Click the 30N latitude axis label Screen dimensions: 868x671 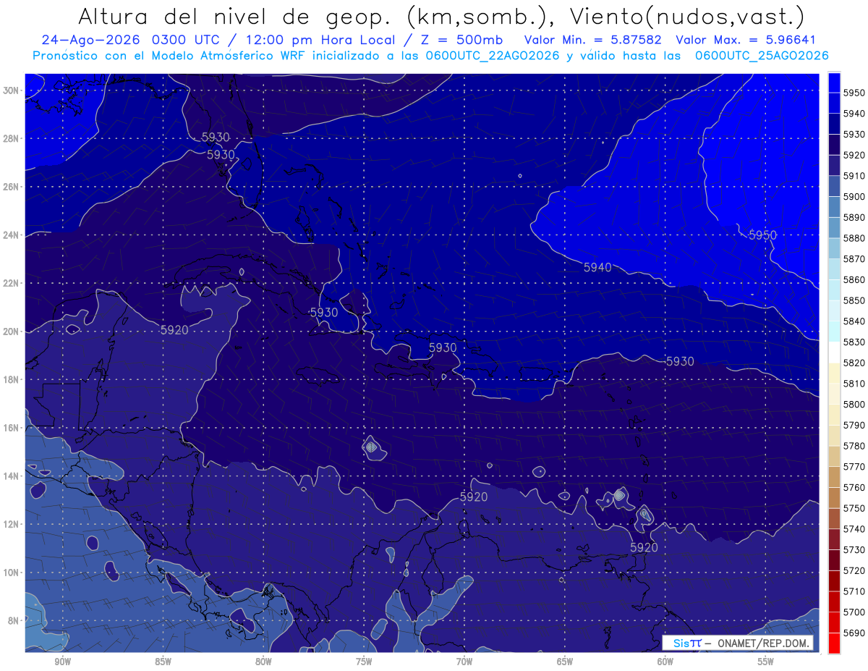tap(11, 90)
